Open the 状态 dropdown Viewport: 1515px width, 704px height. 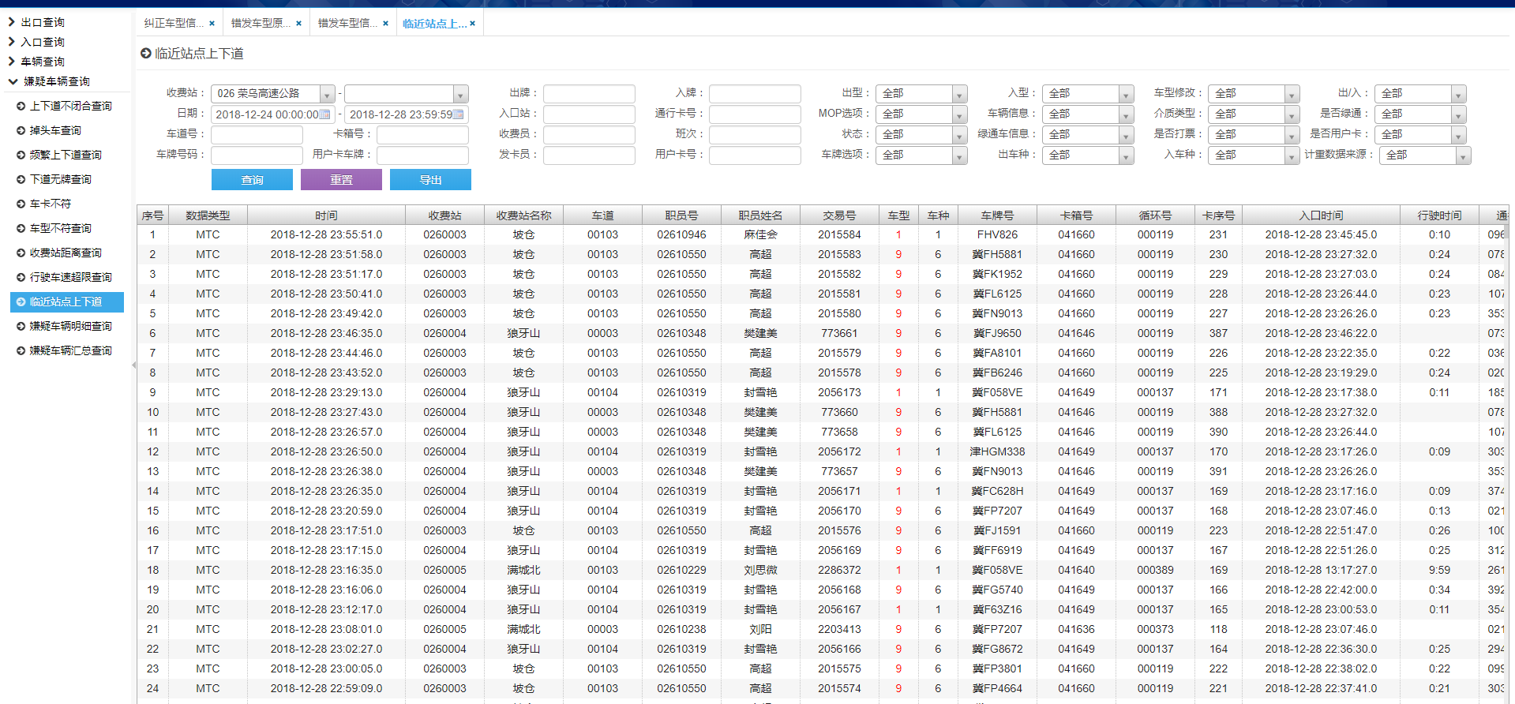(x=959, y=135)
